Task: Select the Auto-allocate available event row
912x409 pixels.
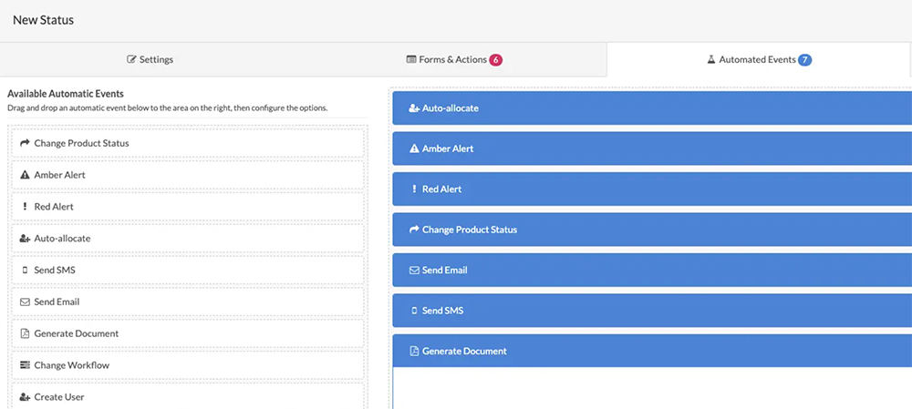Action: point(188,238)
